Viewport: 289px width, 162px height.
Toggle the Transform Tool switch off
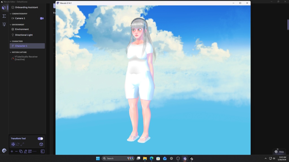40,138
